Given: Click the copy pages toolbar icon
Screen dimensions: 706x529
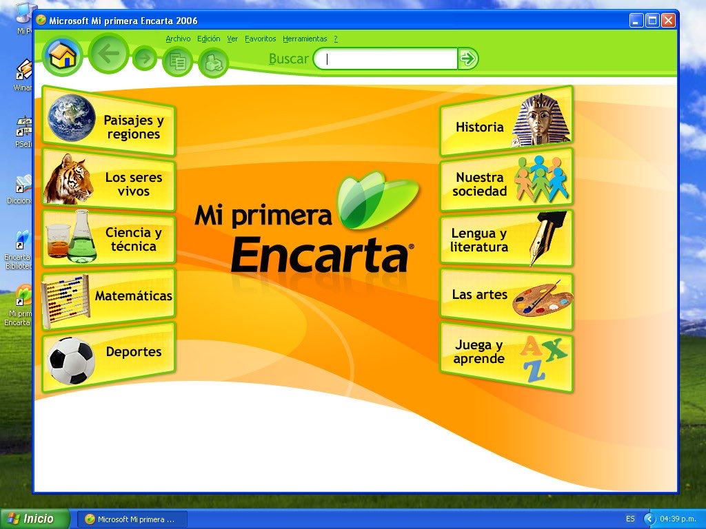Looking at the screenshot, I should point(177,61).
